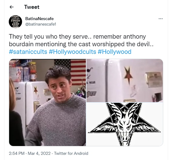View the left photo of man in gray sweater
Viewport: 169px width, 160px height.
tap(47, 103)
